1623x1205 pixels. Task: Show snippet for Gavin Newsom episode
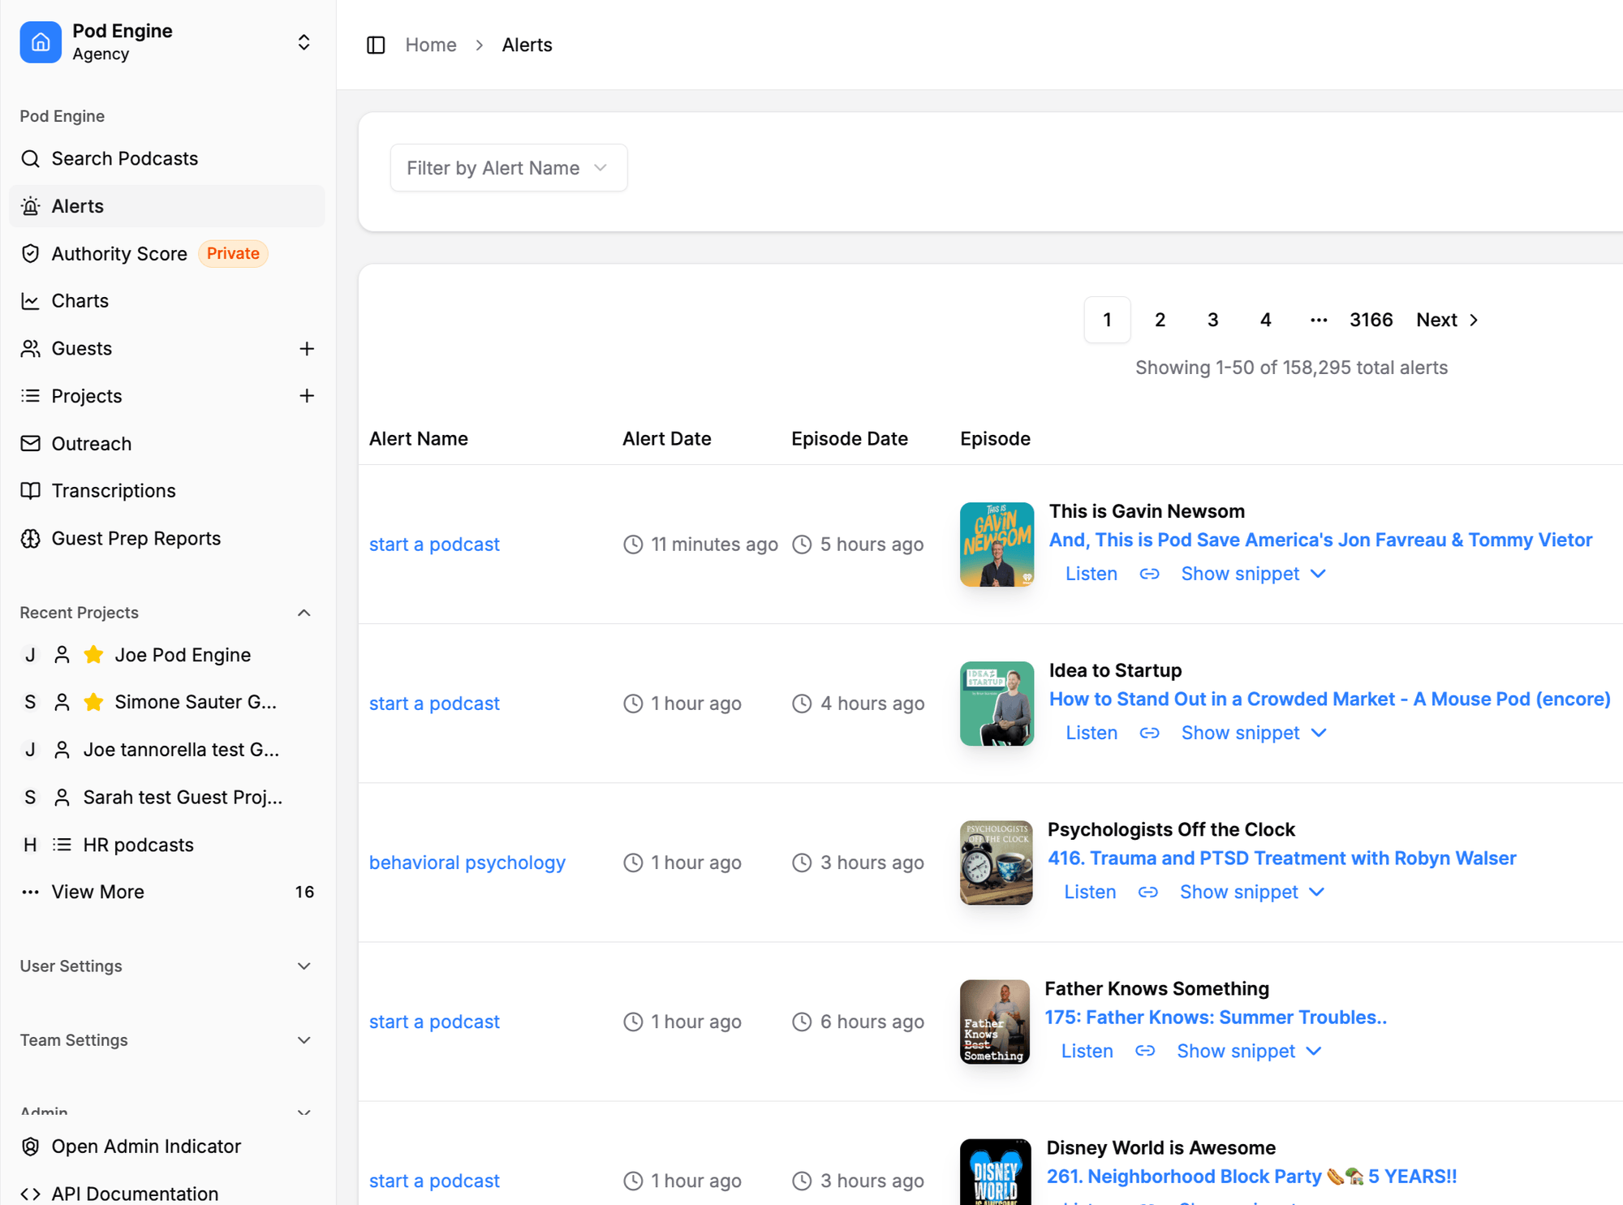[x=1254, y=574]
